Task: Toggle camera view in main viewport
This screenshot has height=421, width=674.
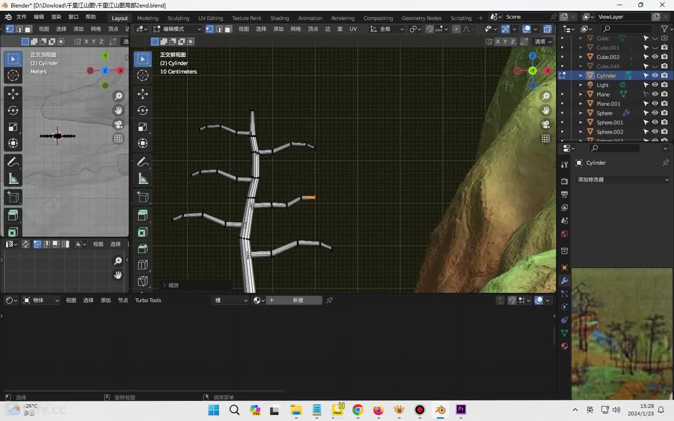Action: [x=546, y=124]
